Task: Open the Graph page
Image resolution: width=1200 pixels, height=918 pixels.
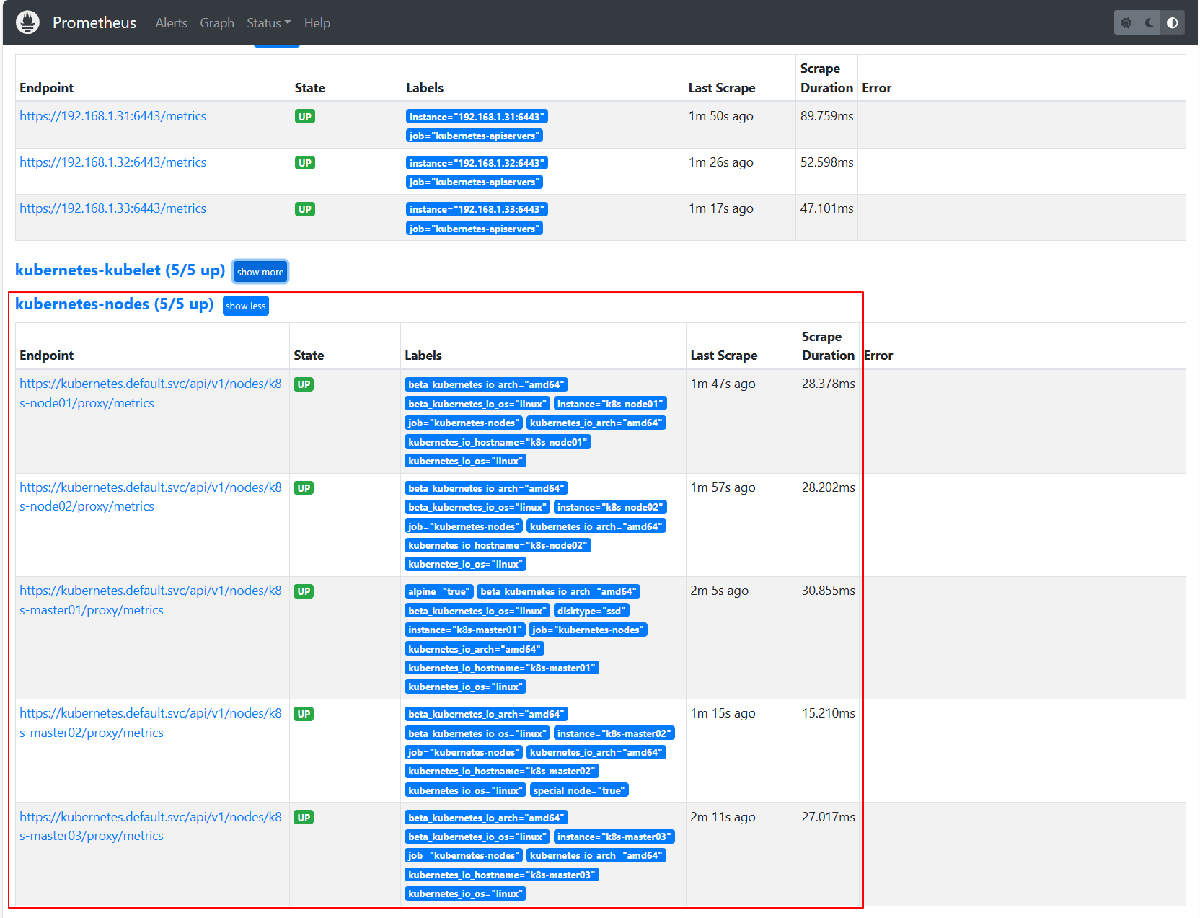Action: [217, 23]
